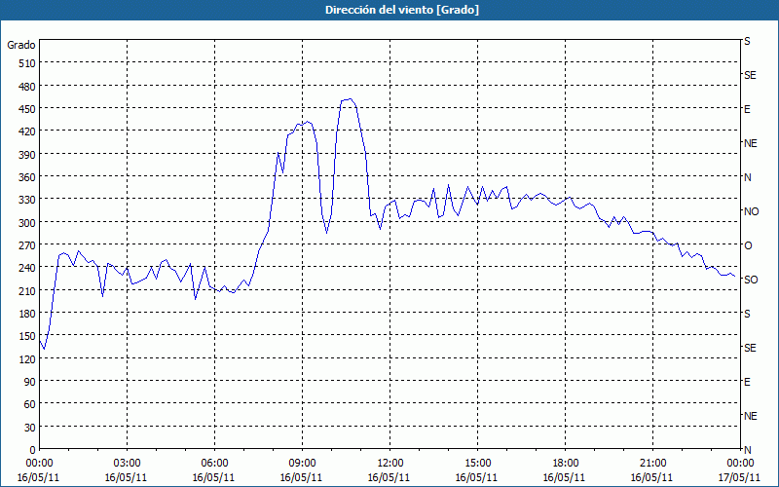Click the 0 y-axis tick label
This screenshot has height=487, width=779.
tap(33, 450)
